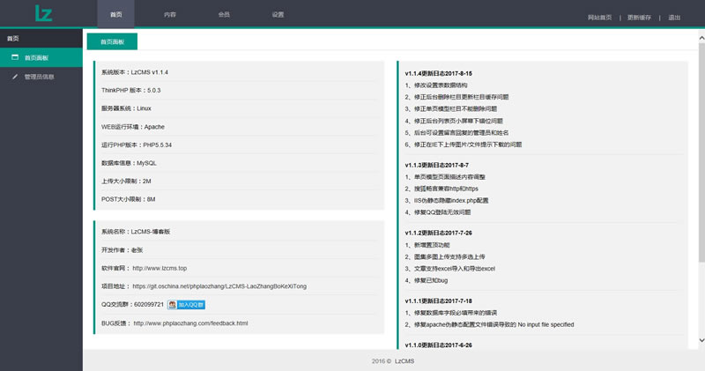Viewport: 705px width, 371px height.
Task: Click the pencil icon beside 管理员信息
Action: (x=15, y=77)
